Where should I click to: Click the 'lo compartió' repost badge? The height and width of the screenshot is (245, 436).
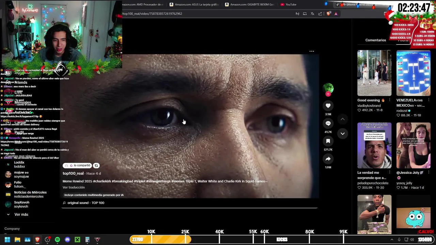[x=77, y=165]
